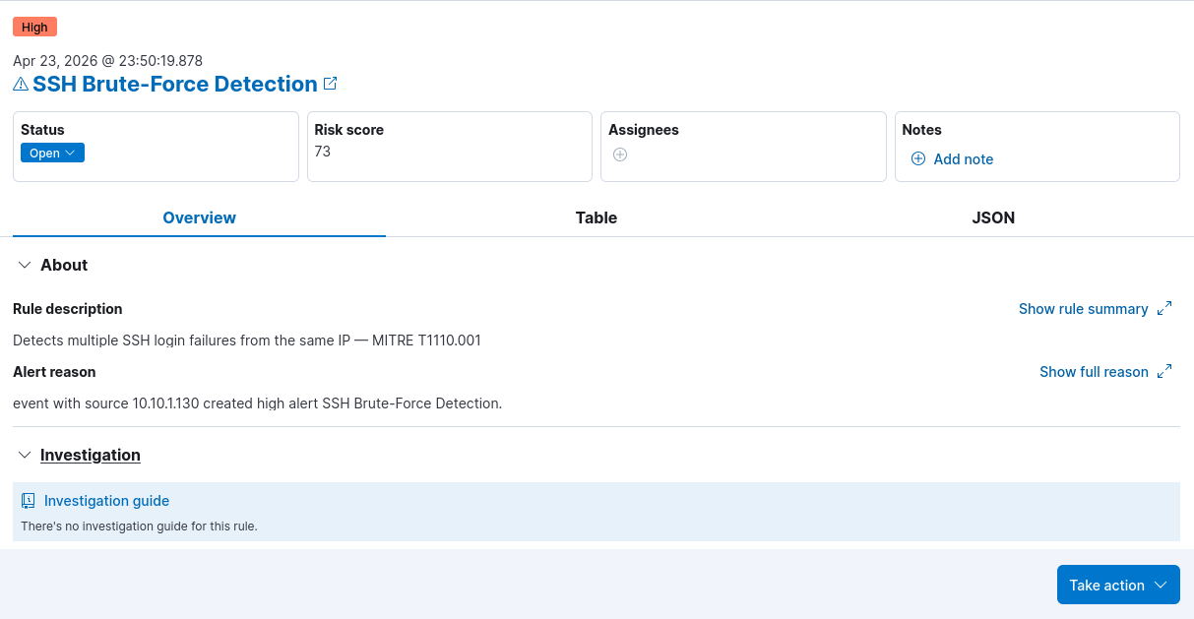Open the Status dropdown showing Open
The image size is (1194, 619).
52,153
